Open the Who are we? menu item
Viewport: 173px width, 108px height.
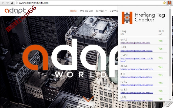pyautogui.click(x=86, y=11)
